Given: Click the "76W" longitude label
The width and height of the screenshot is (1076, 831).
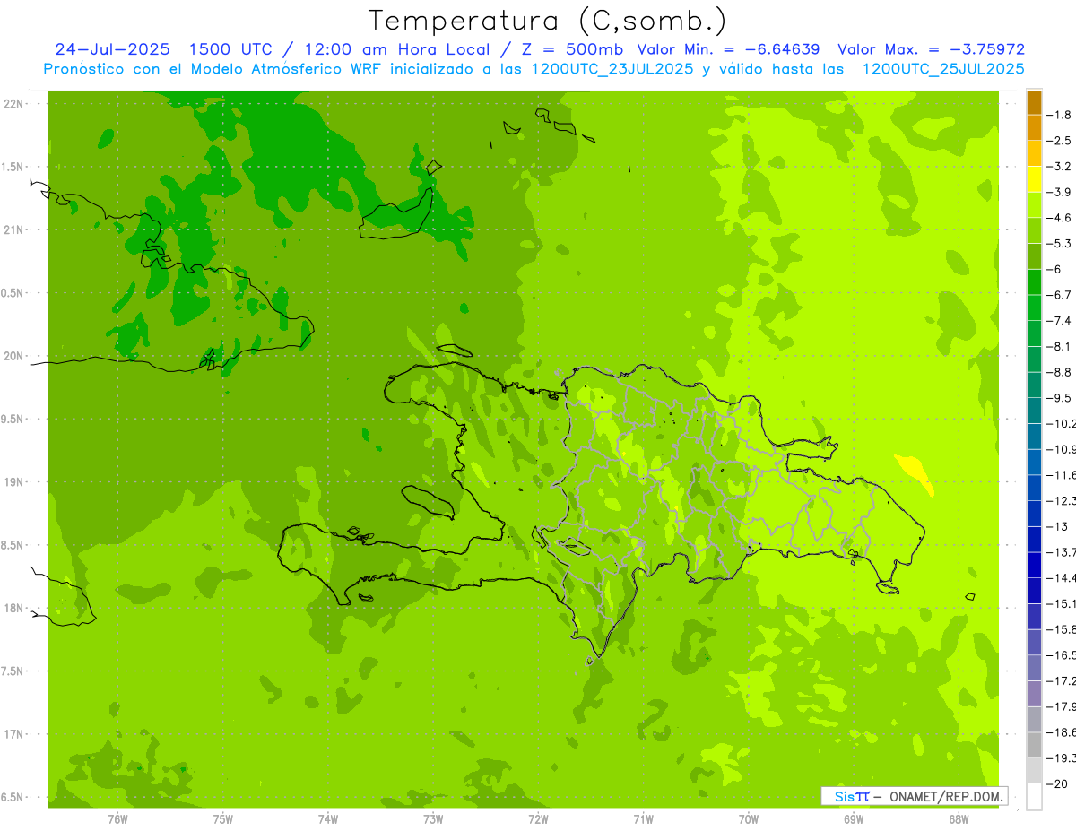Looking at the screenshot, I should click(x=117, y=818).
